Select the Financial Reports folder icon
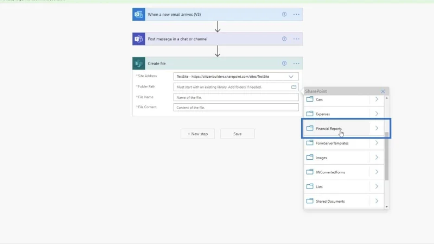 310,128
